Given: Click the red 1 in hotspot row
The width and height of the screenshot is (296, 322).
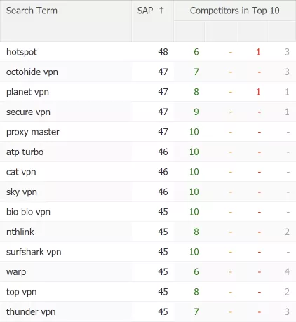Looking at the screenshot, I should coord(258,52).
